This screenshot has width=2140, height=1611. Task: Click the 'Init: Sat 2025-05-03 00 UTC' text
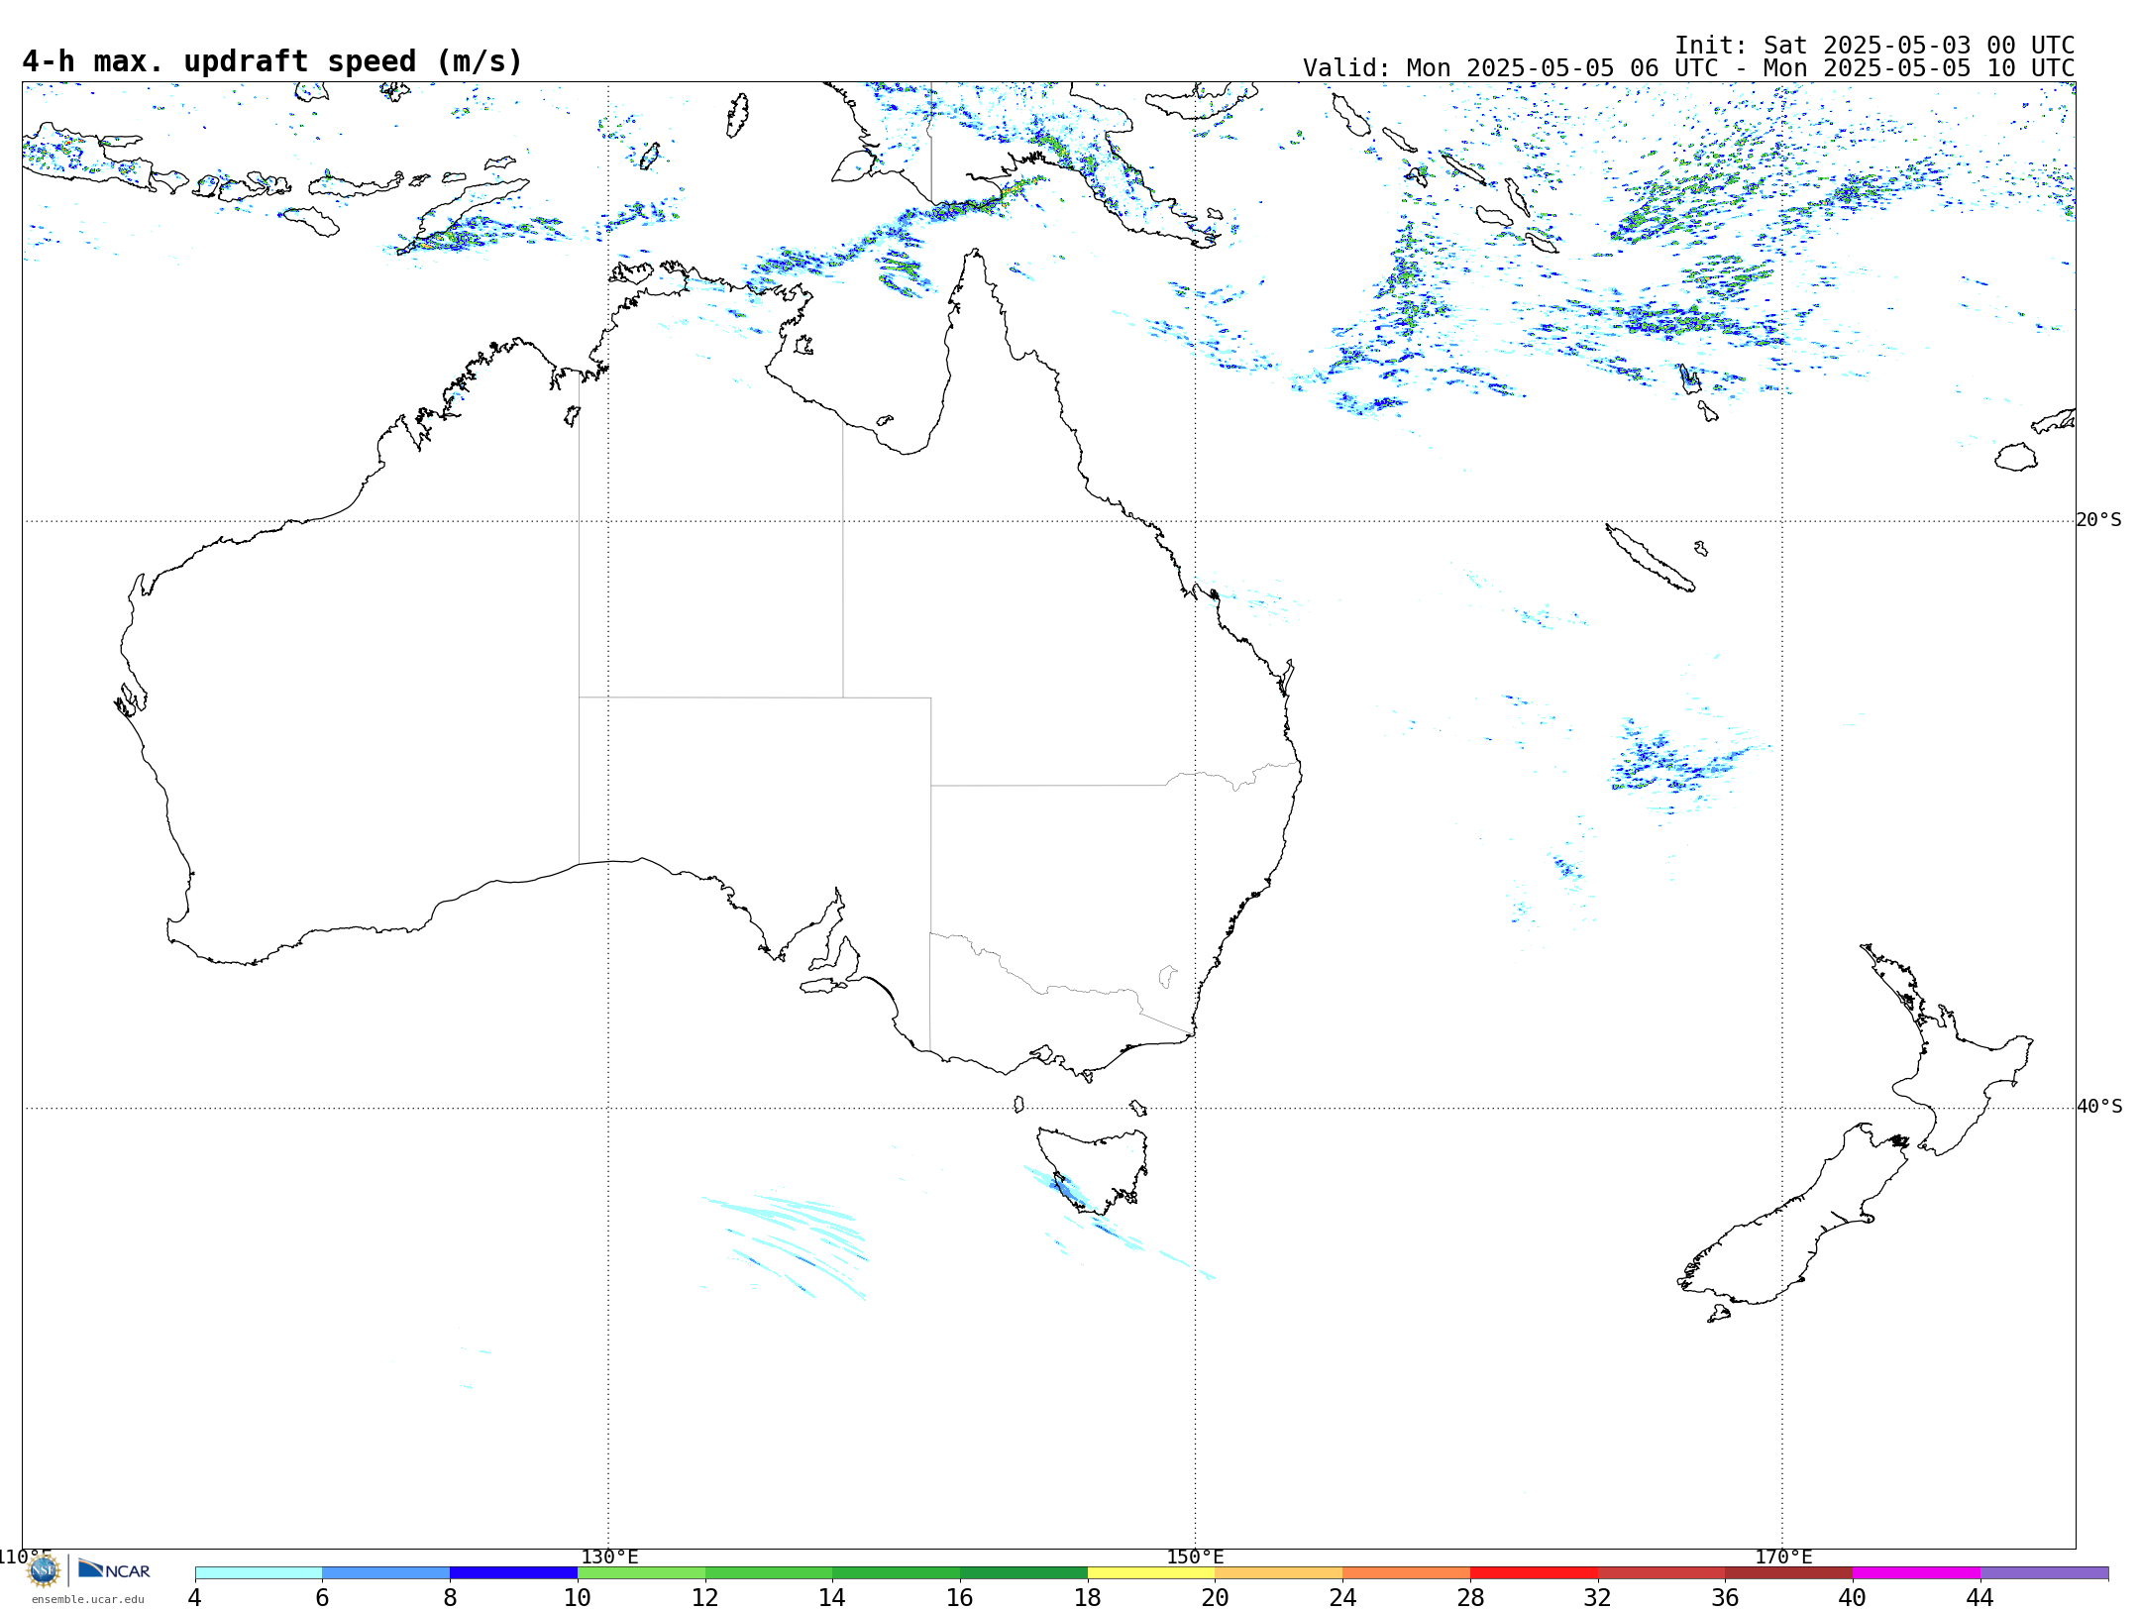1874,46
